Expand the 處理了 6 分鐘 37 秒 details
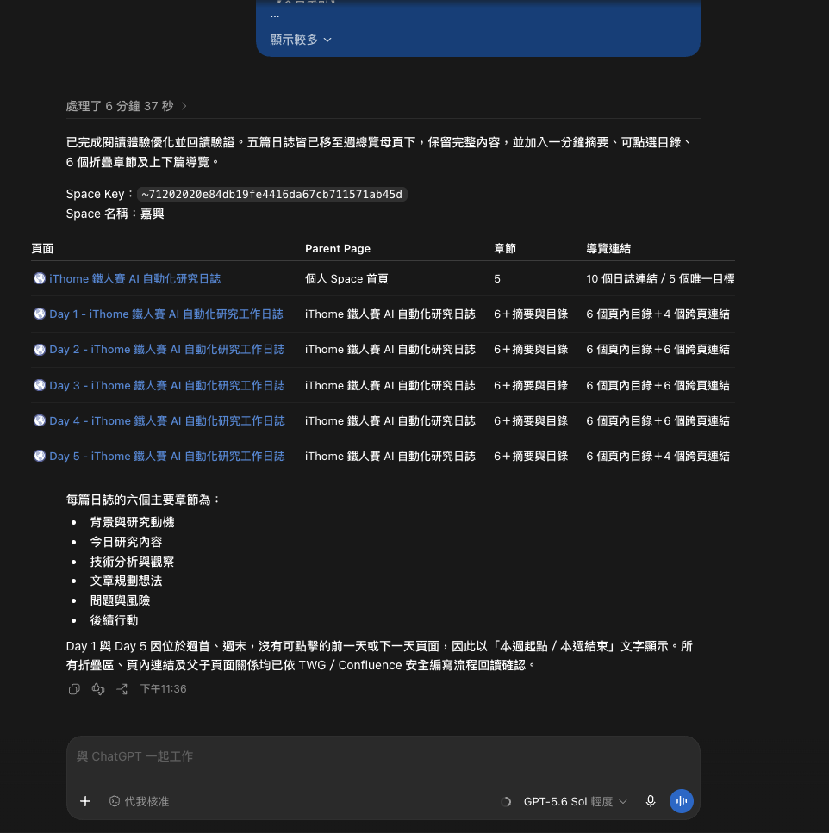Viewport: 829px width, 833px height. pos(127,106)
